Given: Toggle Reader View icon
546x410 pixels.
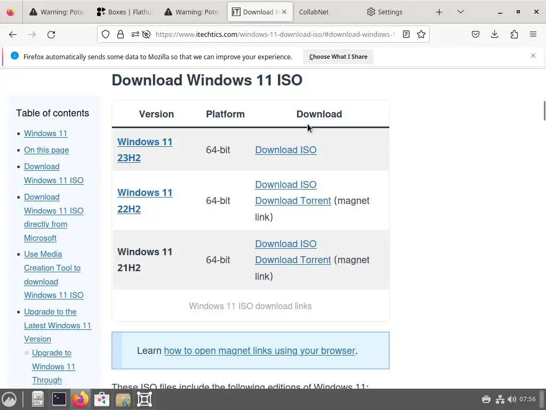Looking at the screenshot, I should click(x=406, y=34).
